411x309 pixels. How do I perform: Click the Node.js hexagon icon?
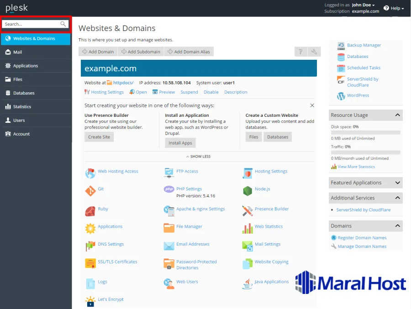pyautogui.click(x=248, y=191)
